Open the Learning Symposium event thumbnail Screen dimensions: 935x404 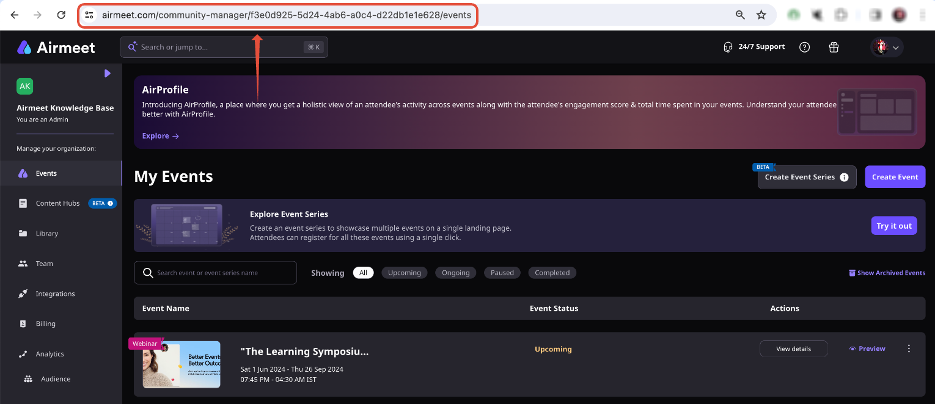point(182,364)
